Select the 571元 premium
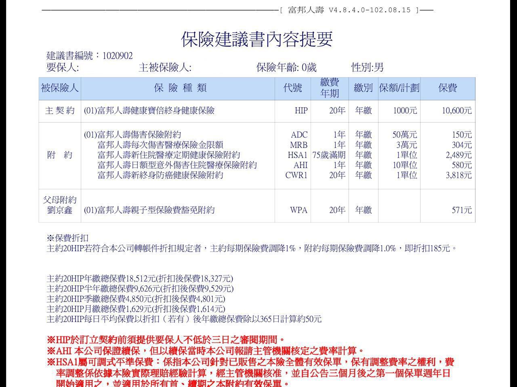The height and width of the screenshot is (387, 517). pyautogui.click(x=462, y=210)
